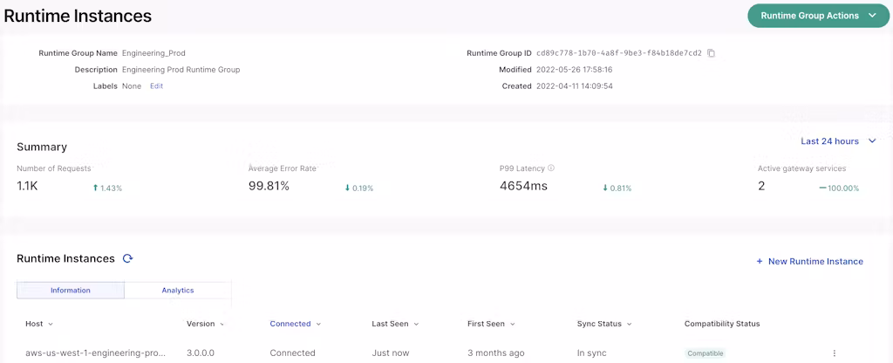The height and width of the screenshot is (363, 893).
Task: Sort by the Sync Status column
Action: pyautogui.click(x=603, y=324)
